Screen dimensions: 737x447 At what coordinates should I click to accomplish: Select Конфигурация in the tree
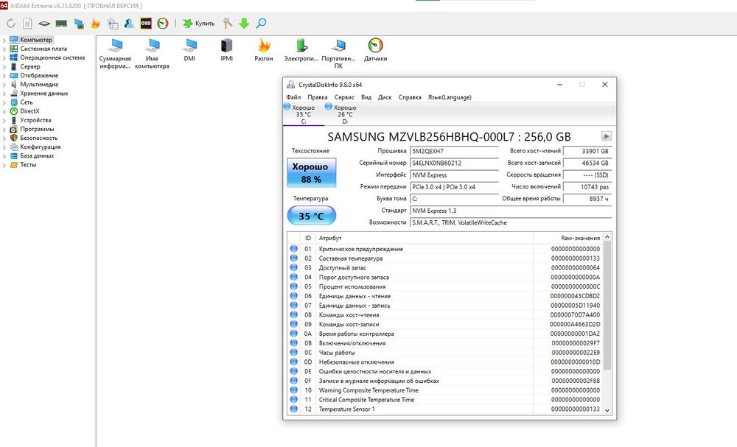pyautogui.click(x=40, y=147)
